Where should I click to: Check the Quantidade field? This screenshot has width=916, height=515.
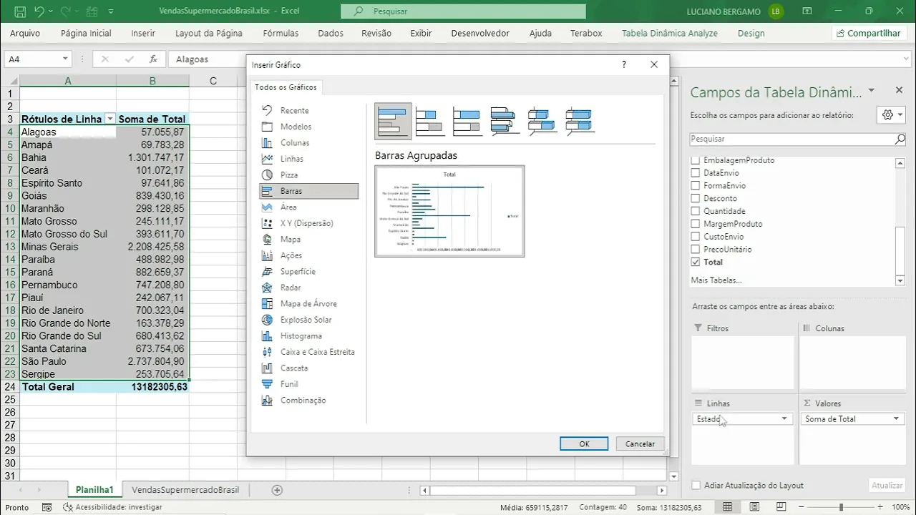[x=695, y=211]
